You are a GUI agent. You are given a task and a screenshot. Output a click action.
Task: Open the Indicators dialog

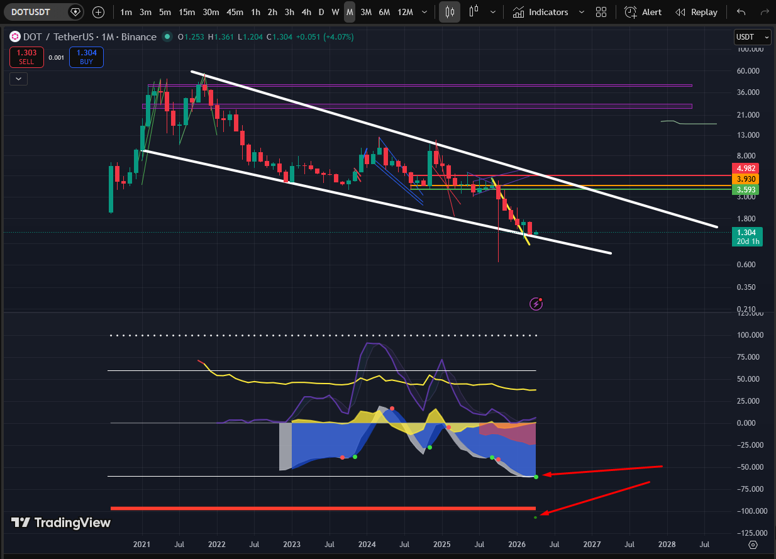540,12
